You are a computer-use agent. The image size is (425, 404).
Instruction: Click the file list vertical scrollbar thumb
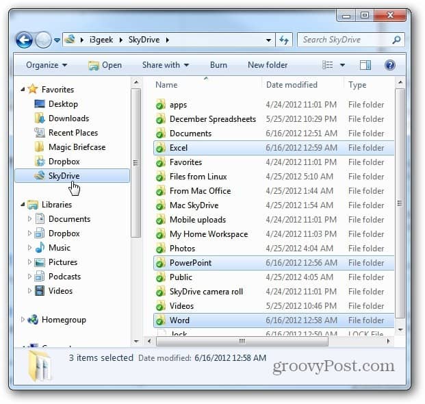(400, 203)
